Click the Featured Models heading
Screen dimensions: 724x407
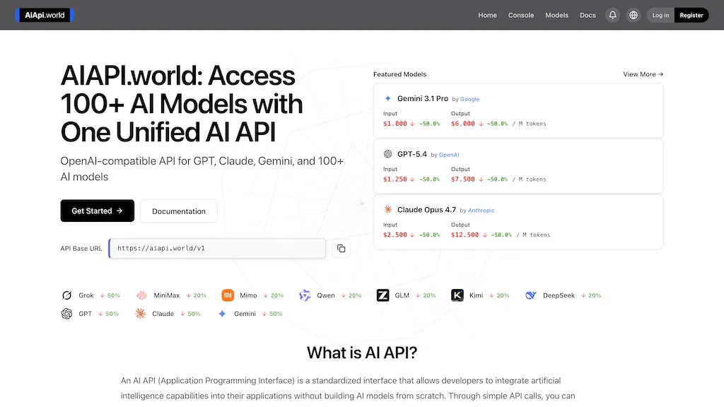coord(400,74)
